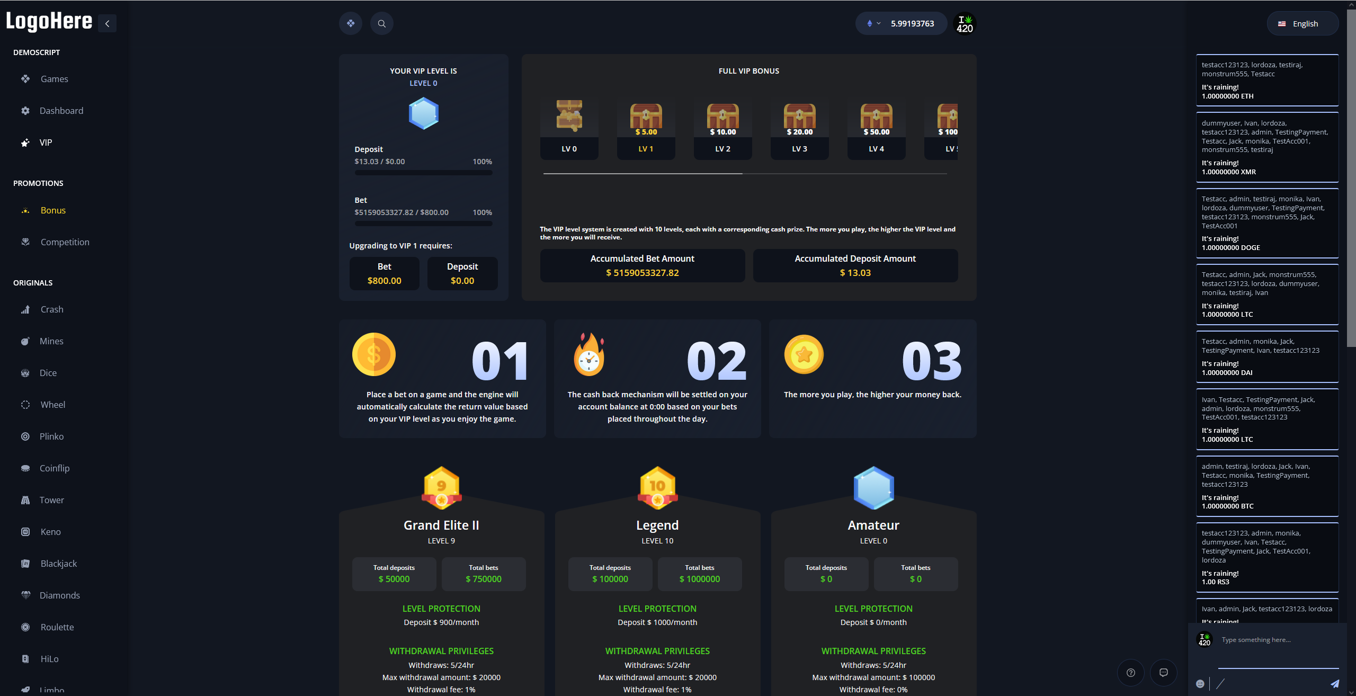Open the Dashboard menu item
Viewport: 1356px width, 696px height.
(x=61, y=111)
